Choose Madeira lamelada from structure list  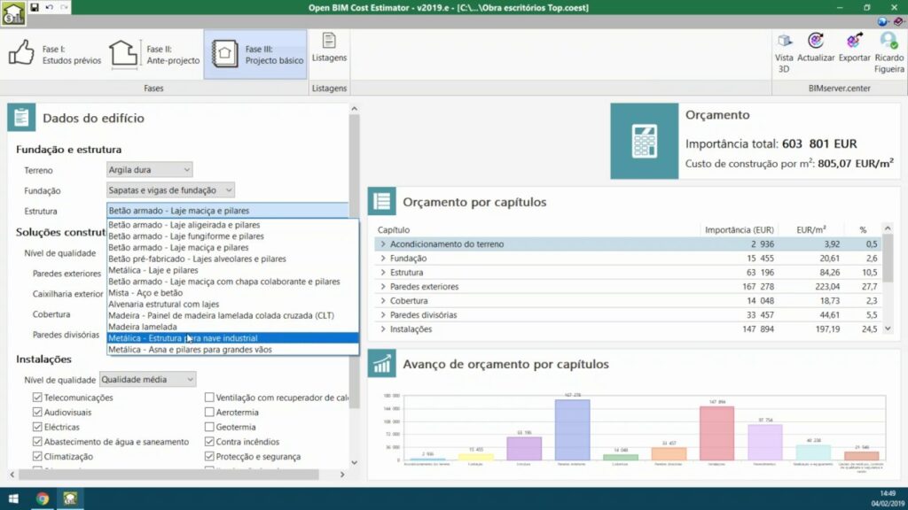click(142, 327)
